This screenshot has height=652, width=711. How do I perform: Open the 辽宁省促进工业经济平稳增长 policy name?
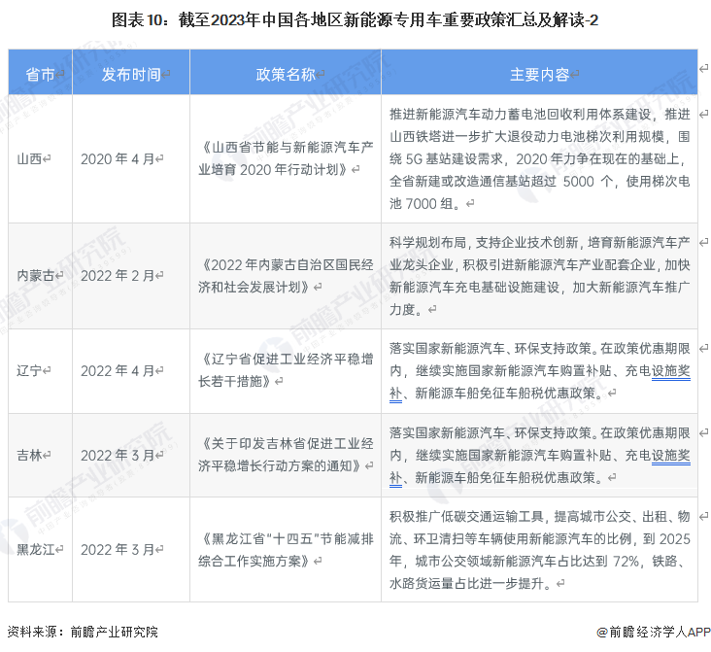(286, 370)
